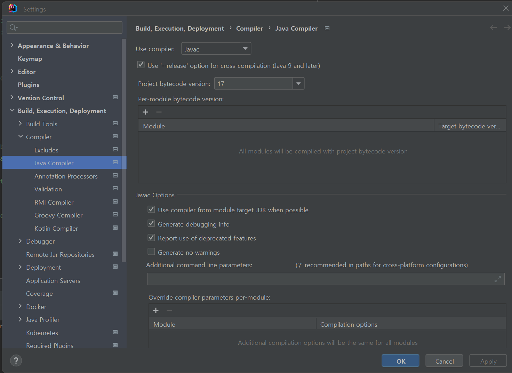The width and height of the screenshot is (512, 373).
Task: Click the Target bytecode version column header
Action: pos(470,126)
